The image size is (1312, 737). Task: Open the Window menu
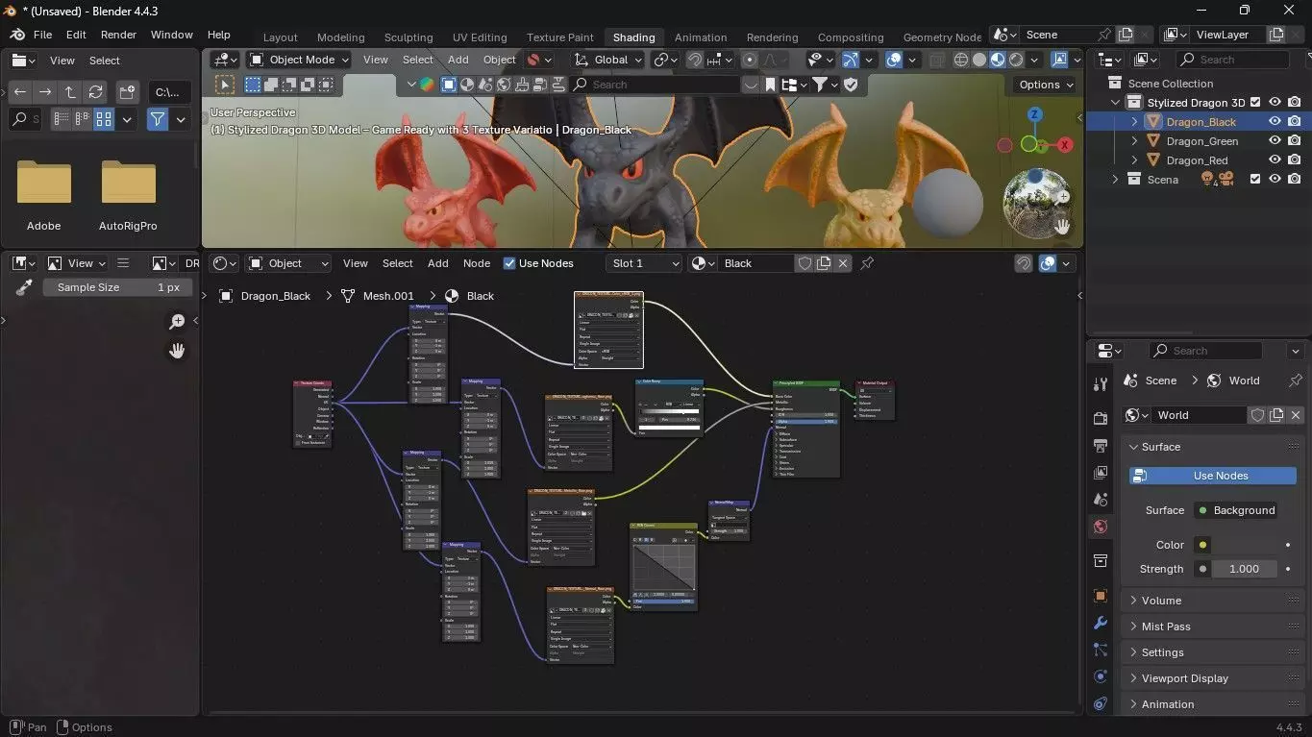(172, 35)
